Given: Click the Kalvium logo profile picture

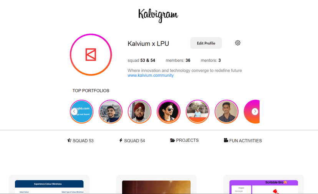Looking at the screenshot, I should 91,55.
